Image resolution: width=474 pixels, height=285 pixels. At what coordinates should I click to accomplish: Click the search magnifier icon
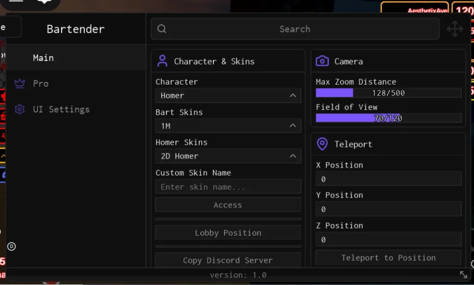pos(162,29)
